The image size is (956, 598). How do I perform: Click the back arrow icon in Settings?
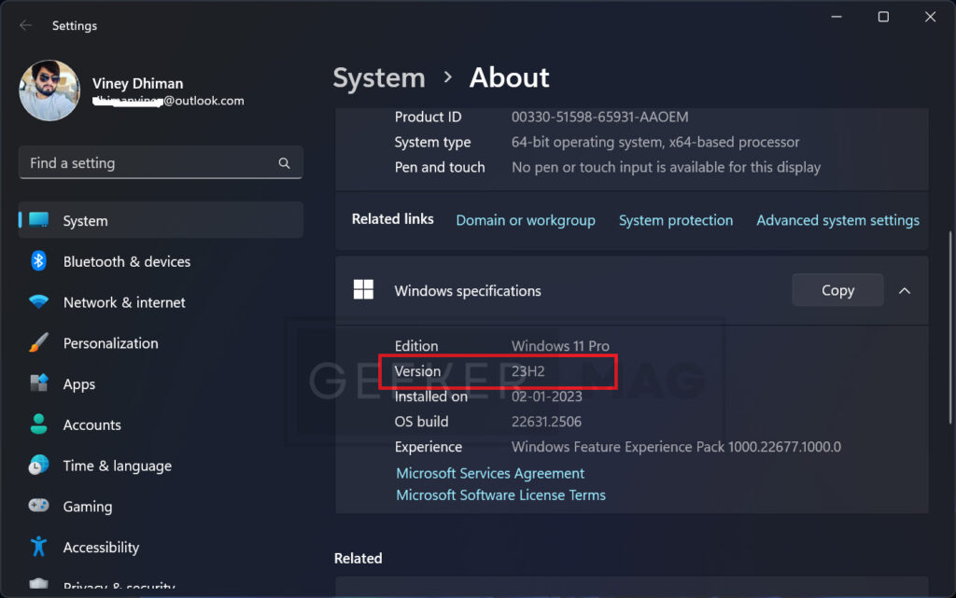(25, 25)
